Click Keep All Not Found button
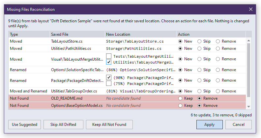Screen dimensions: 261x138 coord(109,125)
